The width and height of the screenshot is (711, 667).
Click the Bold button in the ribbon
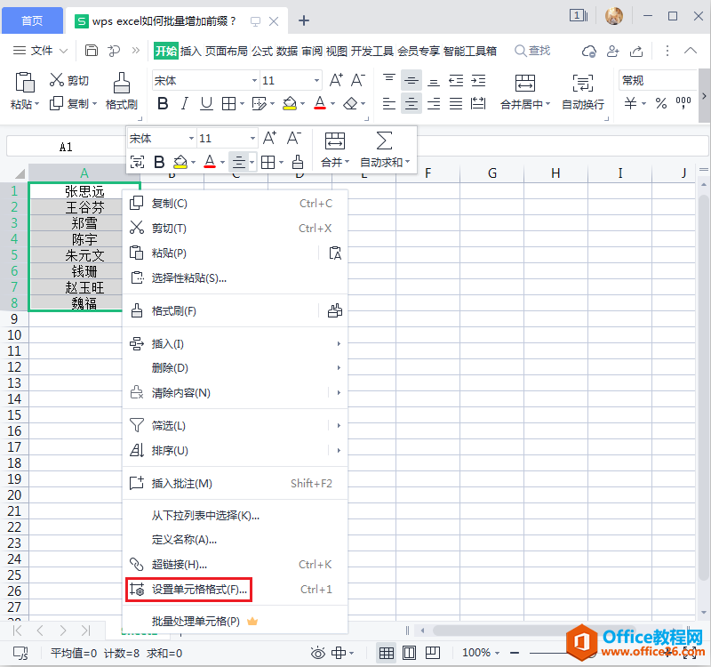pos(163,104)
